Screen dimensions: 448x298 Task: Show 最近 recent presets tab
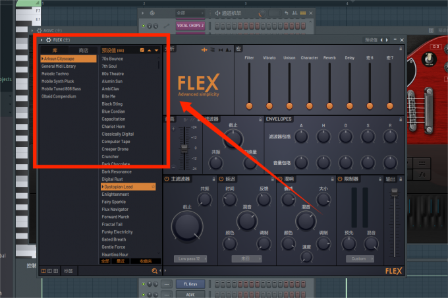[x=121, y=261]
